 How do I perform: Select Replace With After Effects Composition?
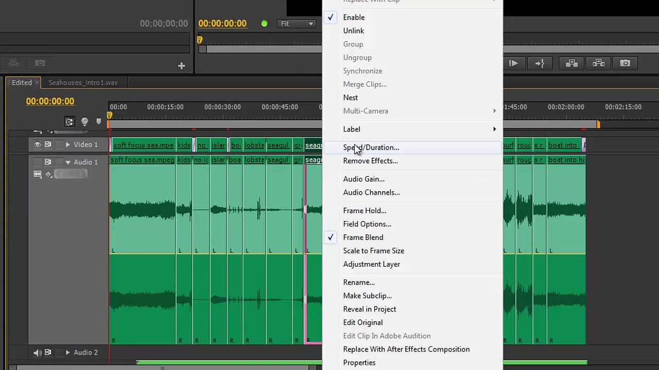coord(412,349)
